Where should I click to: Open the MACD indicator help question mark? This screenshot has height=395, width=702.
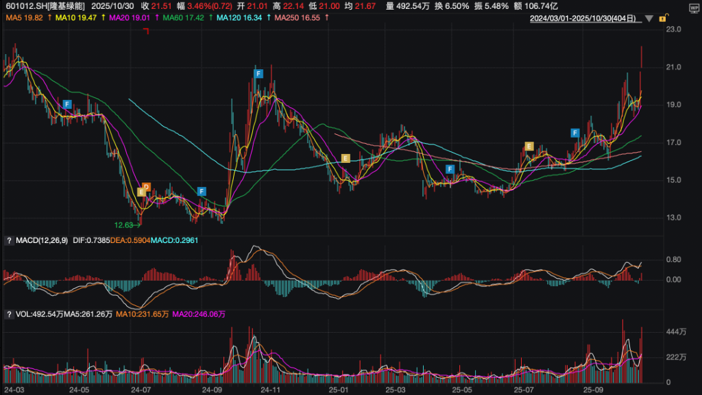[8, 240]
